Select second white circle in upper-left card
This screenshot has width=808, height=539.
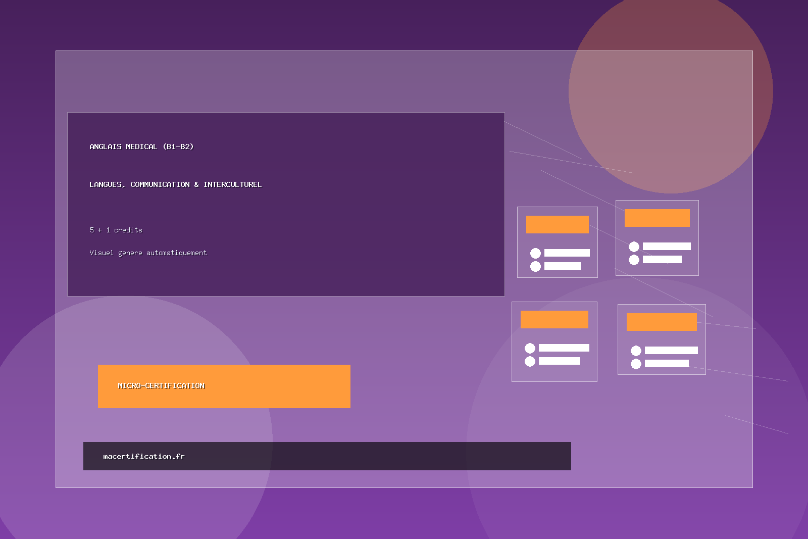535,266
